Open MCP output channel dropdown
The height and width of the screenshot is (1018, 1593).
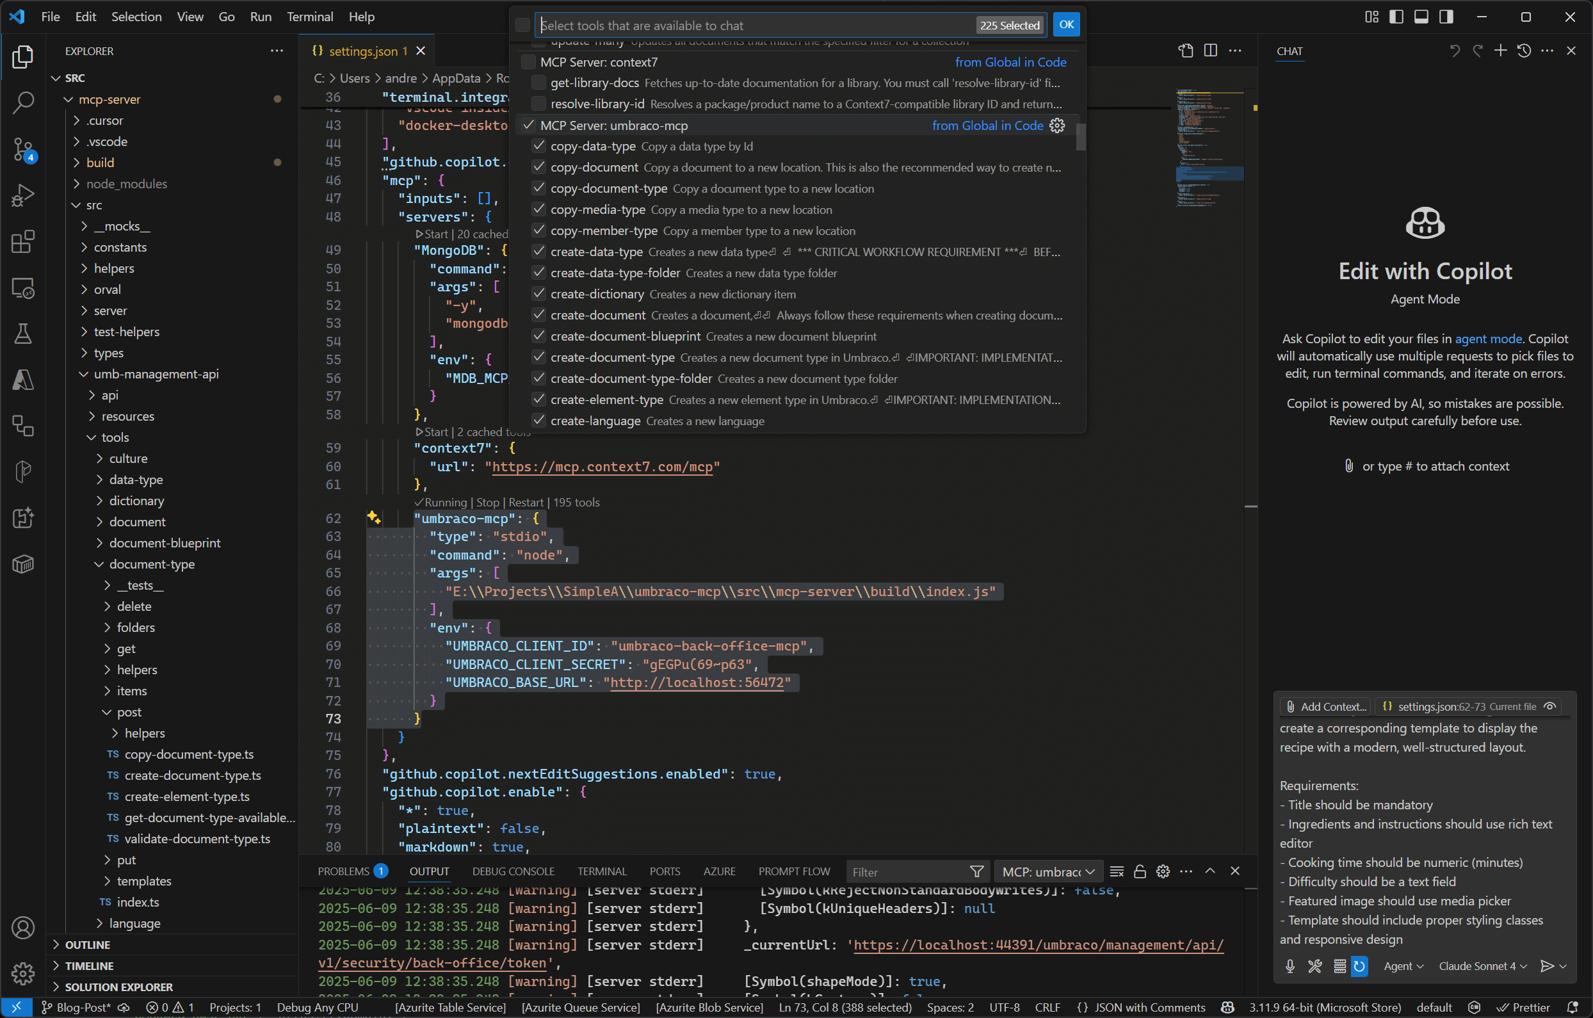coord(1048,872)
